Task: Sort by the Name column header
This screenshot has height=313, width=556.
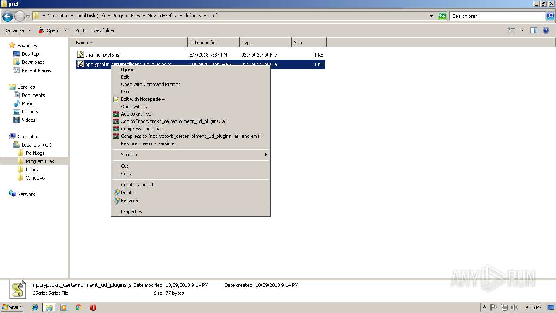Action: pyautogui.click(x=129, y=43)
